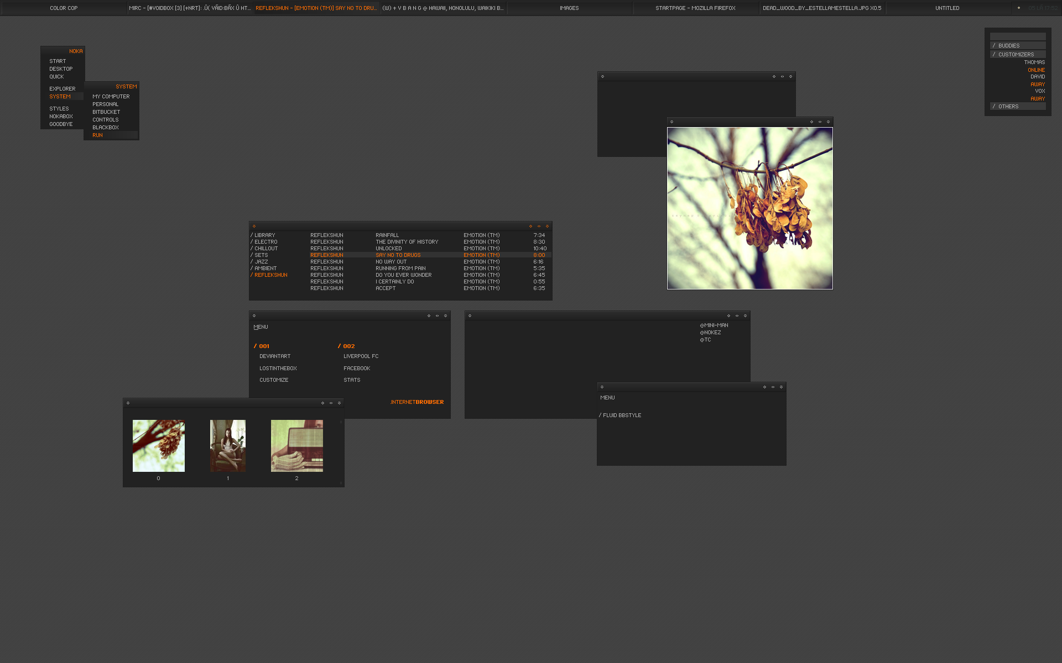Switch to the mIRC taskbar item
1062x663 pixels.
coord(190,8)
